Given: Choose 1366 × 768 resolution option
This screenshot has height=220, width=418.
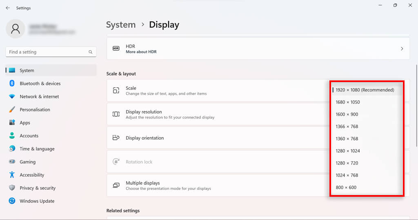Looking at the screenshot, I should (347, 127).
